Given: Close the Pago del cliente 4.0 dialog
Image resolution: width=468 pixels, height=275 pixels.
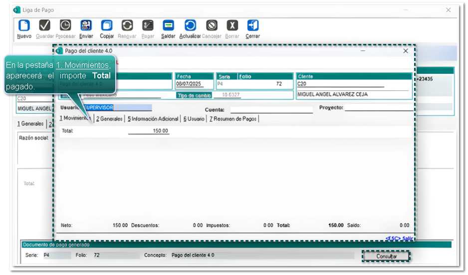Looking at the screenshot, I should [x=406, y=51].
